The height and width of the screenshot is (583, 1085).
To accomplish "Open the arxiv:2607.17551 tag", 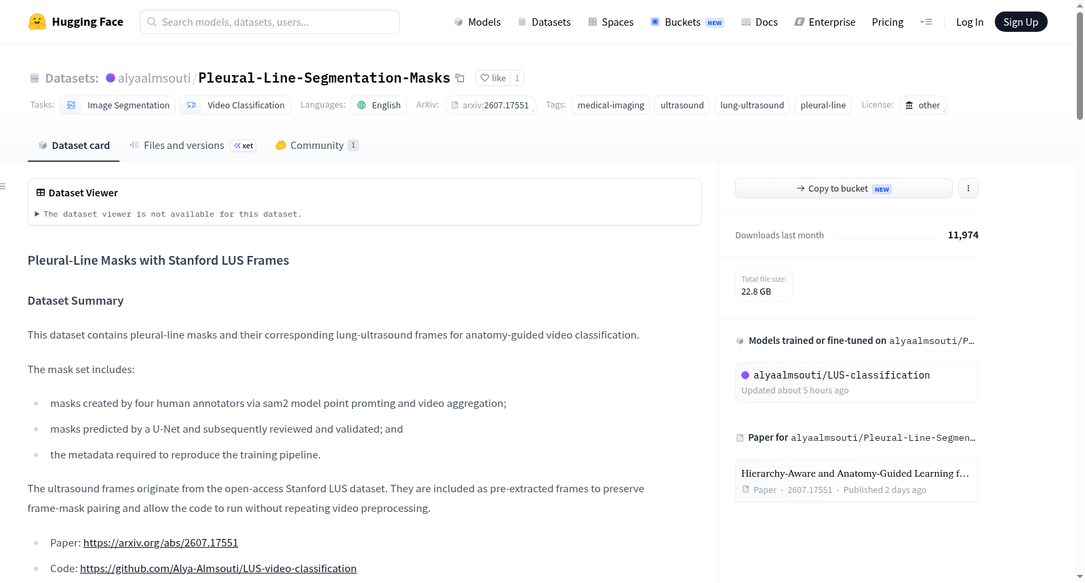I will 490,105.
